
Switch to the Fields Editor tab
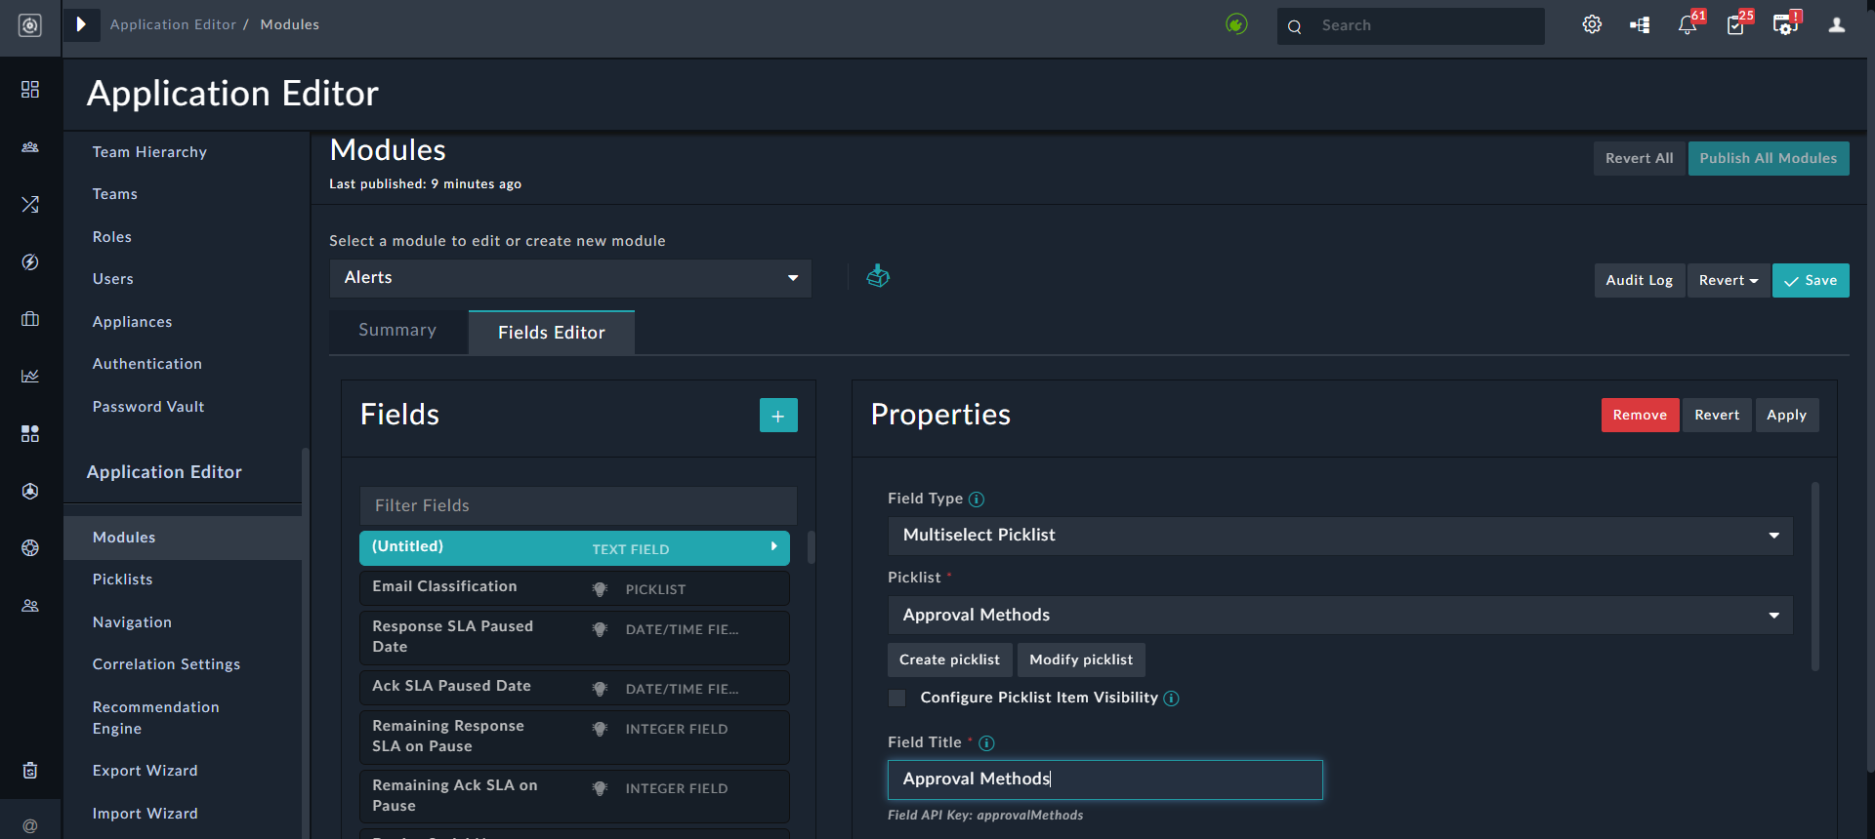coord(552,333)
